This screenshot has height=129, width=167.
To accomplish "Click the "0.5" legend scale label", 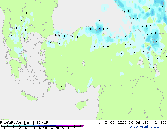I will pyautogui.click(x=9, y=128).
